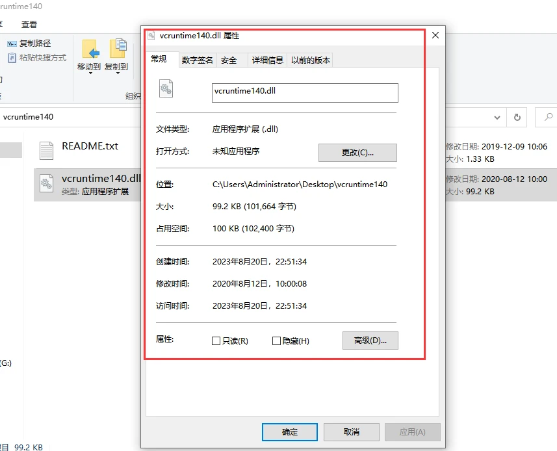557x451 pixels.
Task: Switch to the 以前的版本 tab
Action: pos(311,60)
